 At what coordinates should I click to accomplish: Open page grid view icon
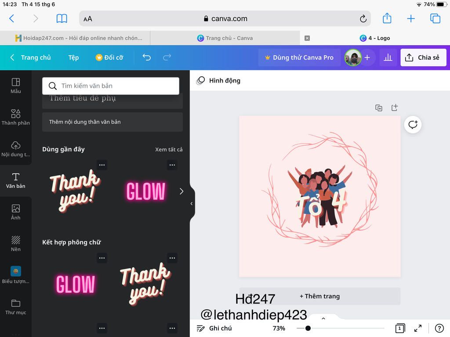click(400, 328)
